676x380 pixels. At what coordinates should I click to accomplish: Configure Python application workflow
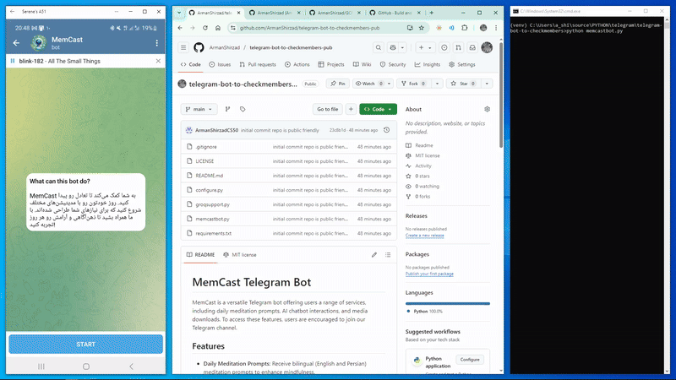tap(470, 360)
